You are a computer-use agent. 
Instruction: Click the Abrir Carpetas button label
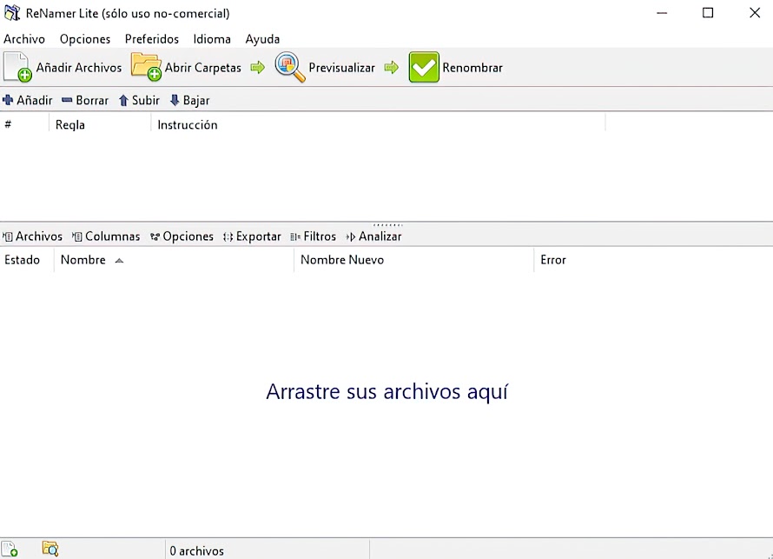coord(202,68)
